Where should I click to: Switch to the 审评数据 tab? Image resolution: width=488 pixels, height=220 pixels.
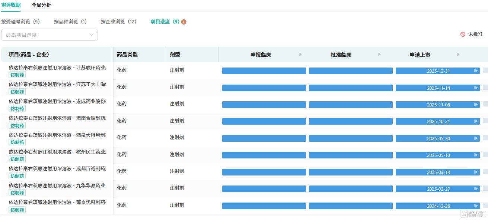pyautogui.click(x=11, y=5)
